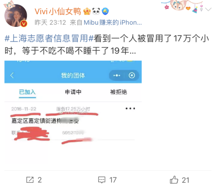Repost this Weibo post
The image size is (218, 187).
pos(34,180)
